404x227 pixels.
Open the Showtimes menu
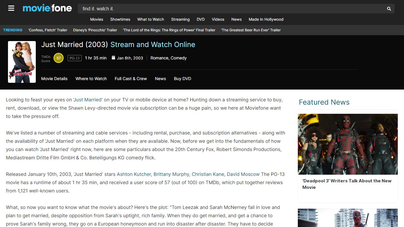tap(120, 19)
